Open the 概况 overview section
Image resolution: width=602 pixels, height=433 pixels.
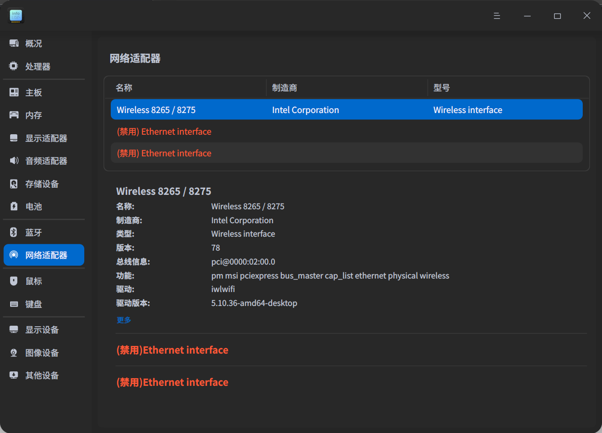click(x=34, y=43)
